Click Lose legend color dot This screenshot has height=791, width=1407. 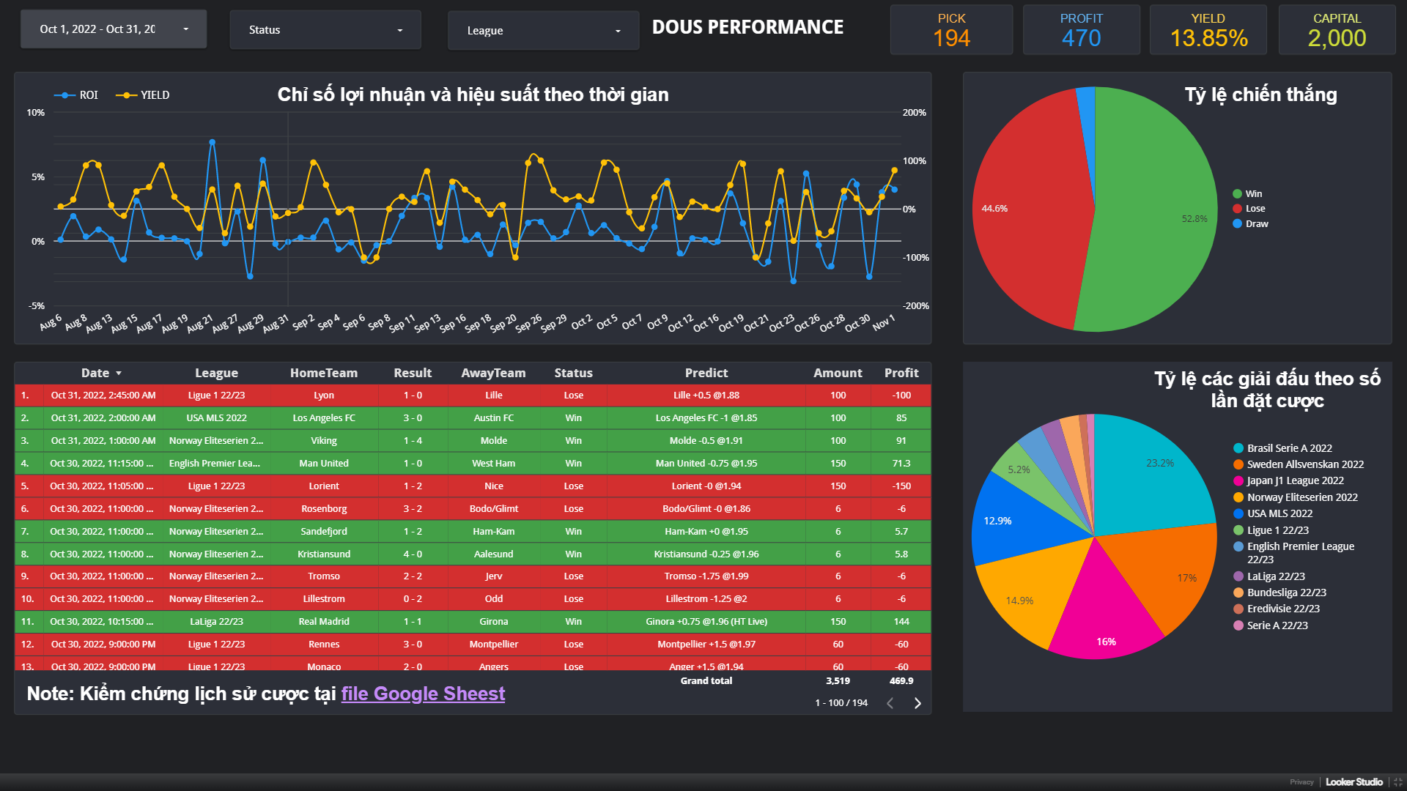tap(1238, 209)
